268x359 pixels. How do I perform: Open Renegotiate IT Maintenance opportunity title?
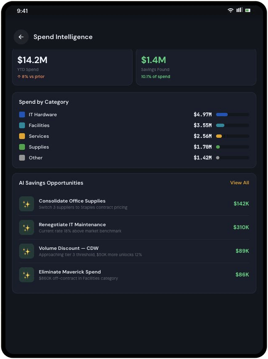[x=72, y=225]
